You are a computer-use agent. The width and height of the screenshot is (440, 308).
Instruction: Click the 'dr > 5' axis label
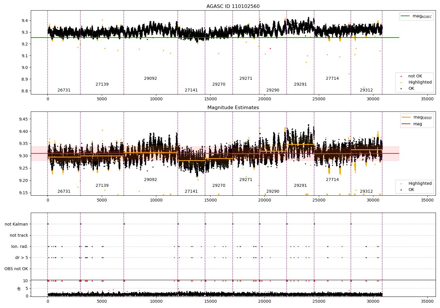22,258
